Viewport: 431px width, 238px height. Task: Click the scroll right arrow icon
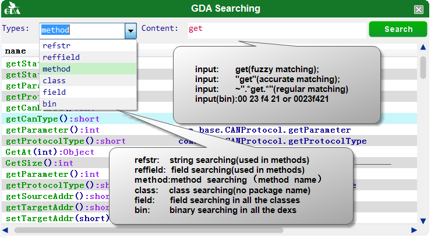(414, 230)
